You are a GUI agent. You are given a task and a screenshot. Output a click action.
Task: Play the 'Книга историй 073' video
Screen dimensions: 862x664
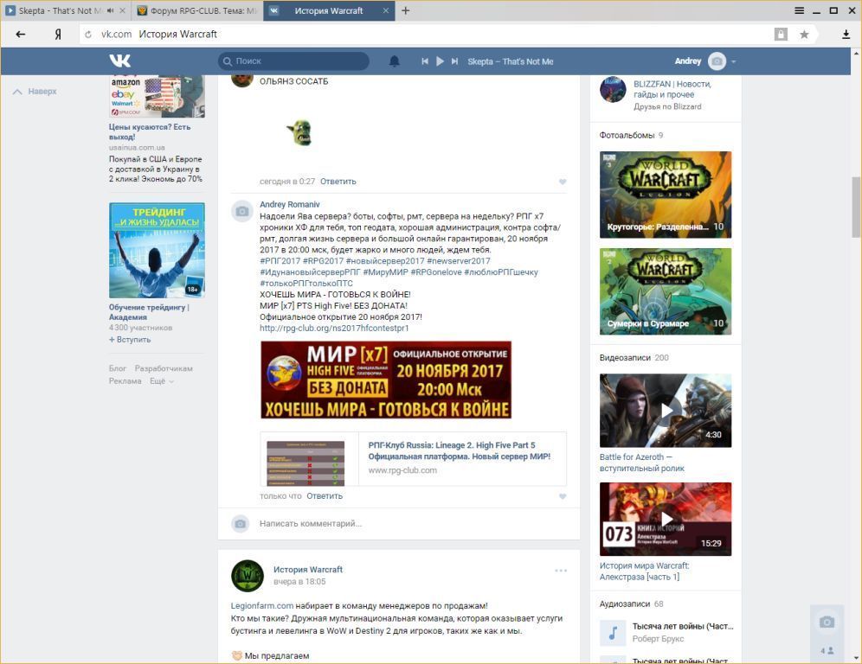[666, 519]
